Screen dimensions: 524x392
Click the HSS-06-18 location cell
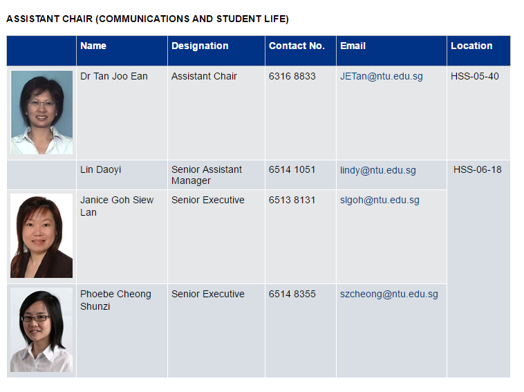point(477,170)
